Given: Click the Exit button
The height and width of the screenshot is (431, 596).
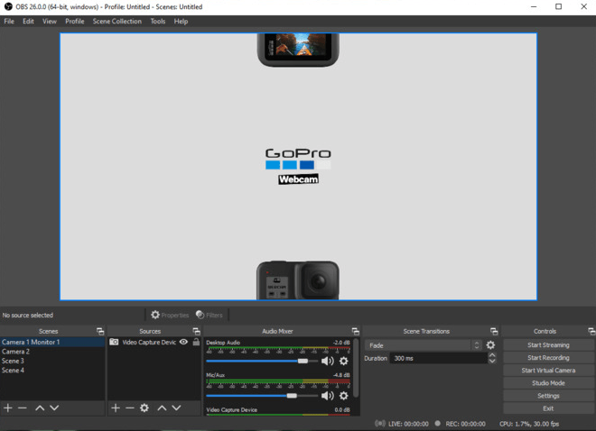Looking at the screenshot, I should click(x=548, y=408).
